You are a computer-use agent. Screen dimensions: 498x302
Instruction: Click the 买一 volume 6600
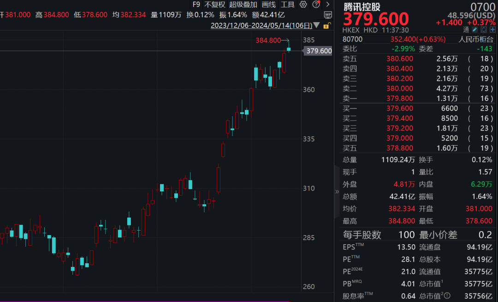click(450, 108)
